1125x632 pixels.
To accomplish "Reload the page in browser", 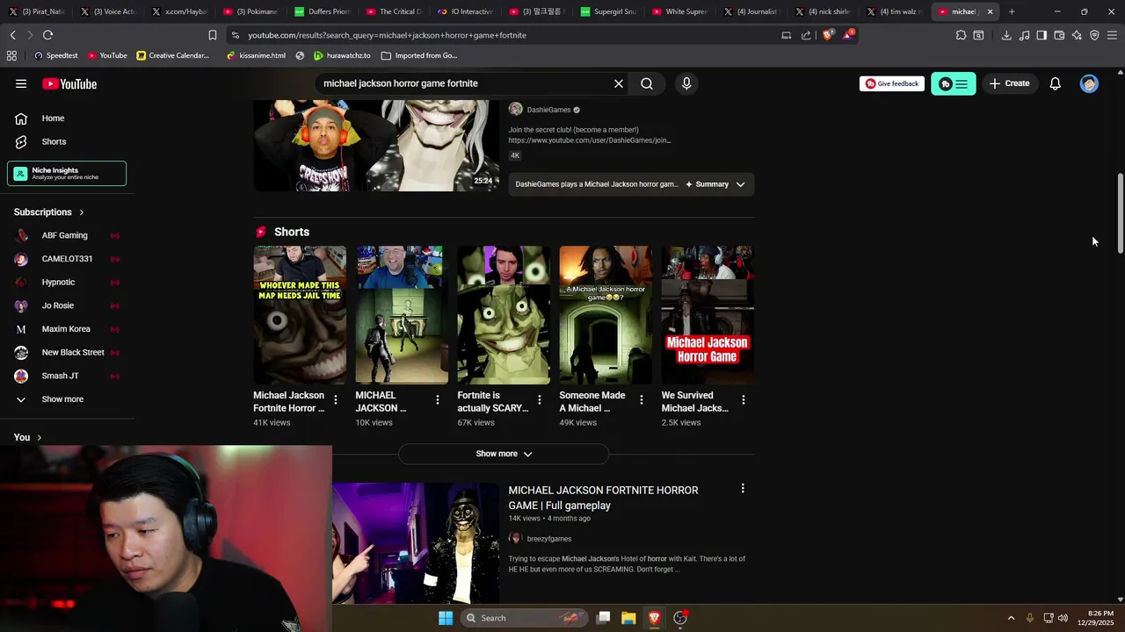I will click(47, 35).
